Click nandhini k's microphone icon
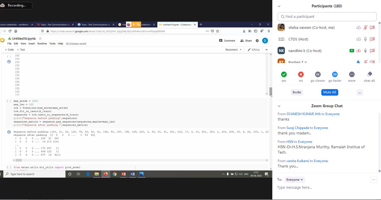Screen dimensions: 381x200 [365, 51]
